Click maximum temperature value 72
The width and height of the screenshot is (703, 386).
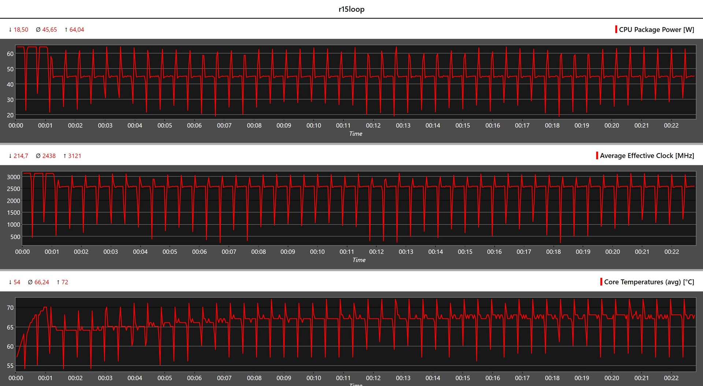65,282
